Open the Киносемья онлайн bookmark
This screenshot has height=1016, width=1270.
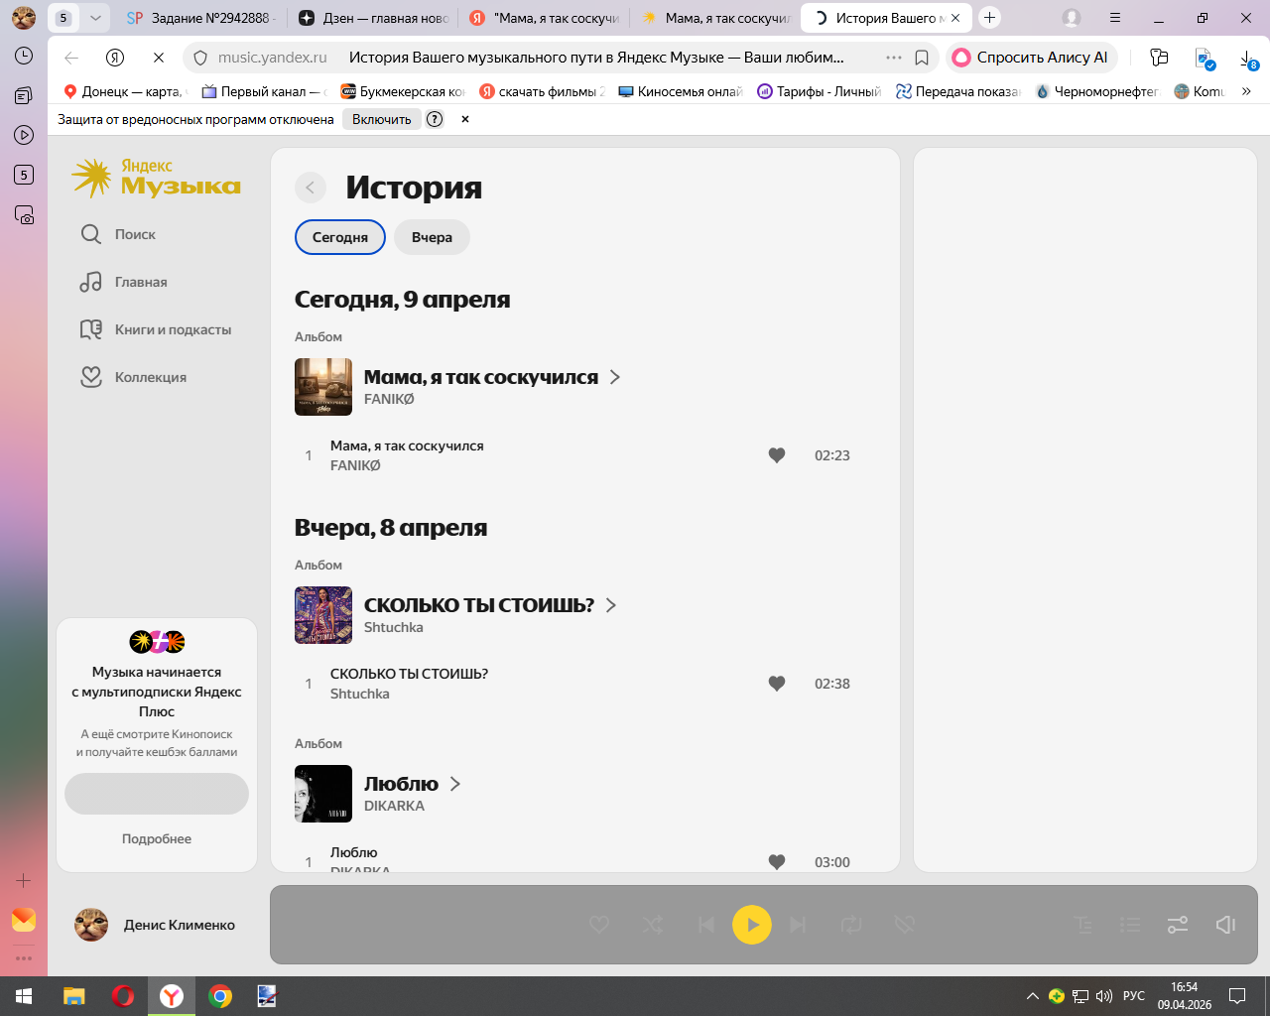tap(680, 91)
